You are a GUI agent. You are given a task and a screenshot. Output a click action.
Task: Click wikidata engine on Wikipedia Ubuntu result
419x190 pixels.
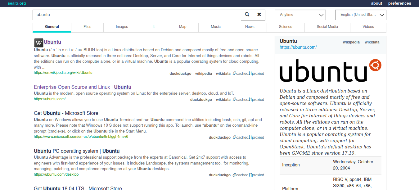223,74
